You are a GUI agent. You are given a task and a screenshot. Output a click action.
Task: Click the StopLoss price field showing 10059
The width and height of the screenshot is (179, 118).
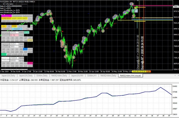click(14, 58)
